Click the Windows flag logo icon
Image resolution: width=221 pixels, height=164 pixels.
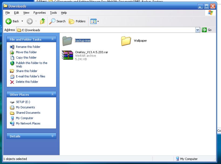210,13
